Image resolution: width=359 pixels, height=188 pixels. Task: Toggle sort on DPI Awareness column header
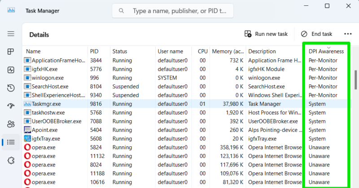pos(326,51)
